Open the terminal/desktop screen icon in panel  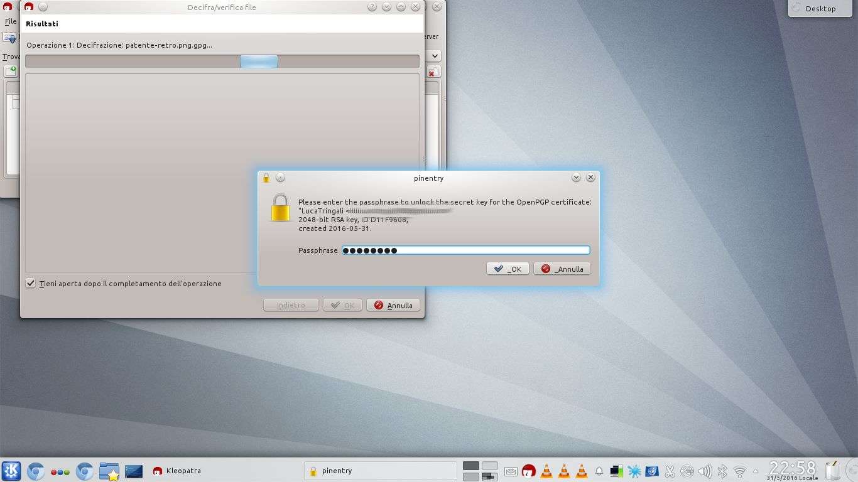point(134,471)
